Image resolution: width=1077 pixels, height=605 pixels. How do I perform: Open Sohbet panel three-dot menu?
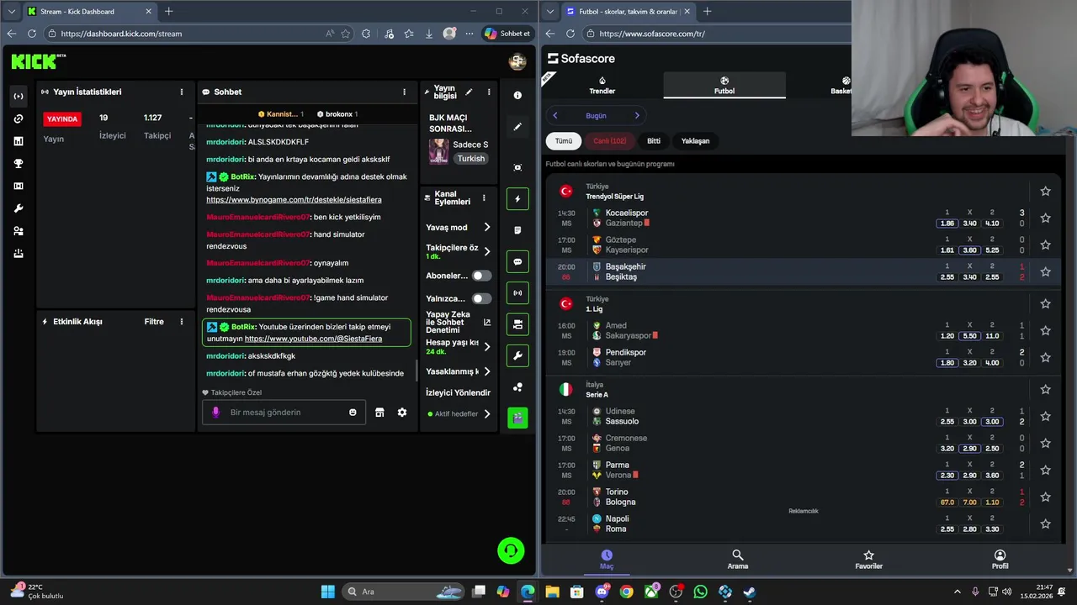(404, 92)
